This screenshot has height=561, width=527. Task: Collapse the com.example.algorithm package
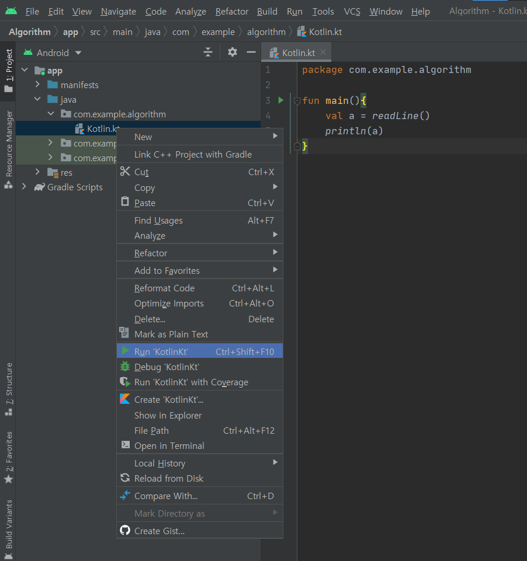coord(51,113)
